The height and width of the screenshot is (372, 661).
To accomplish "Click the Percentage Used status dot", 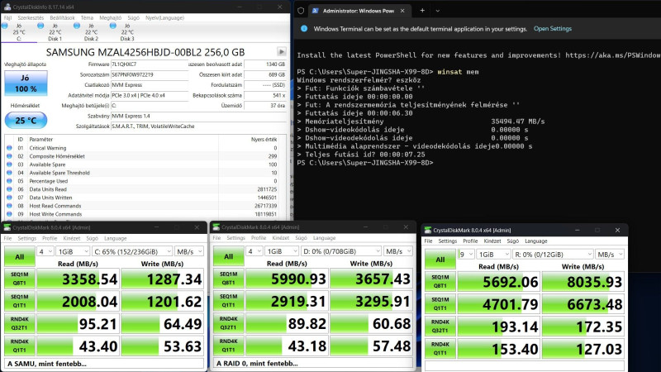I will (9, 181).
